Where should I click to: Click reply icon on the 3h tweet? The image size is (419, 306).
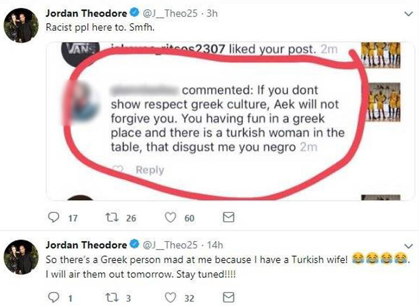pos(54,217)
